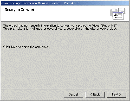The width and height of the screenshot is (130, 101).
Task: Cancel the conversion wizard
Action: click(x=73, y=95)
